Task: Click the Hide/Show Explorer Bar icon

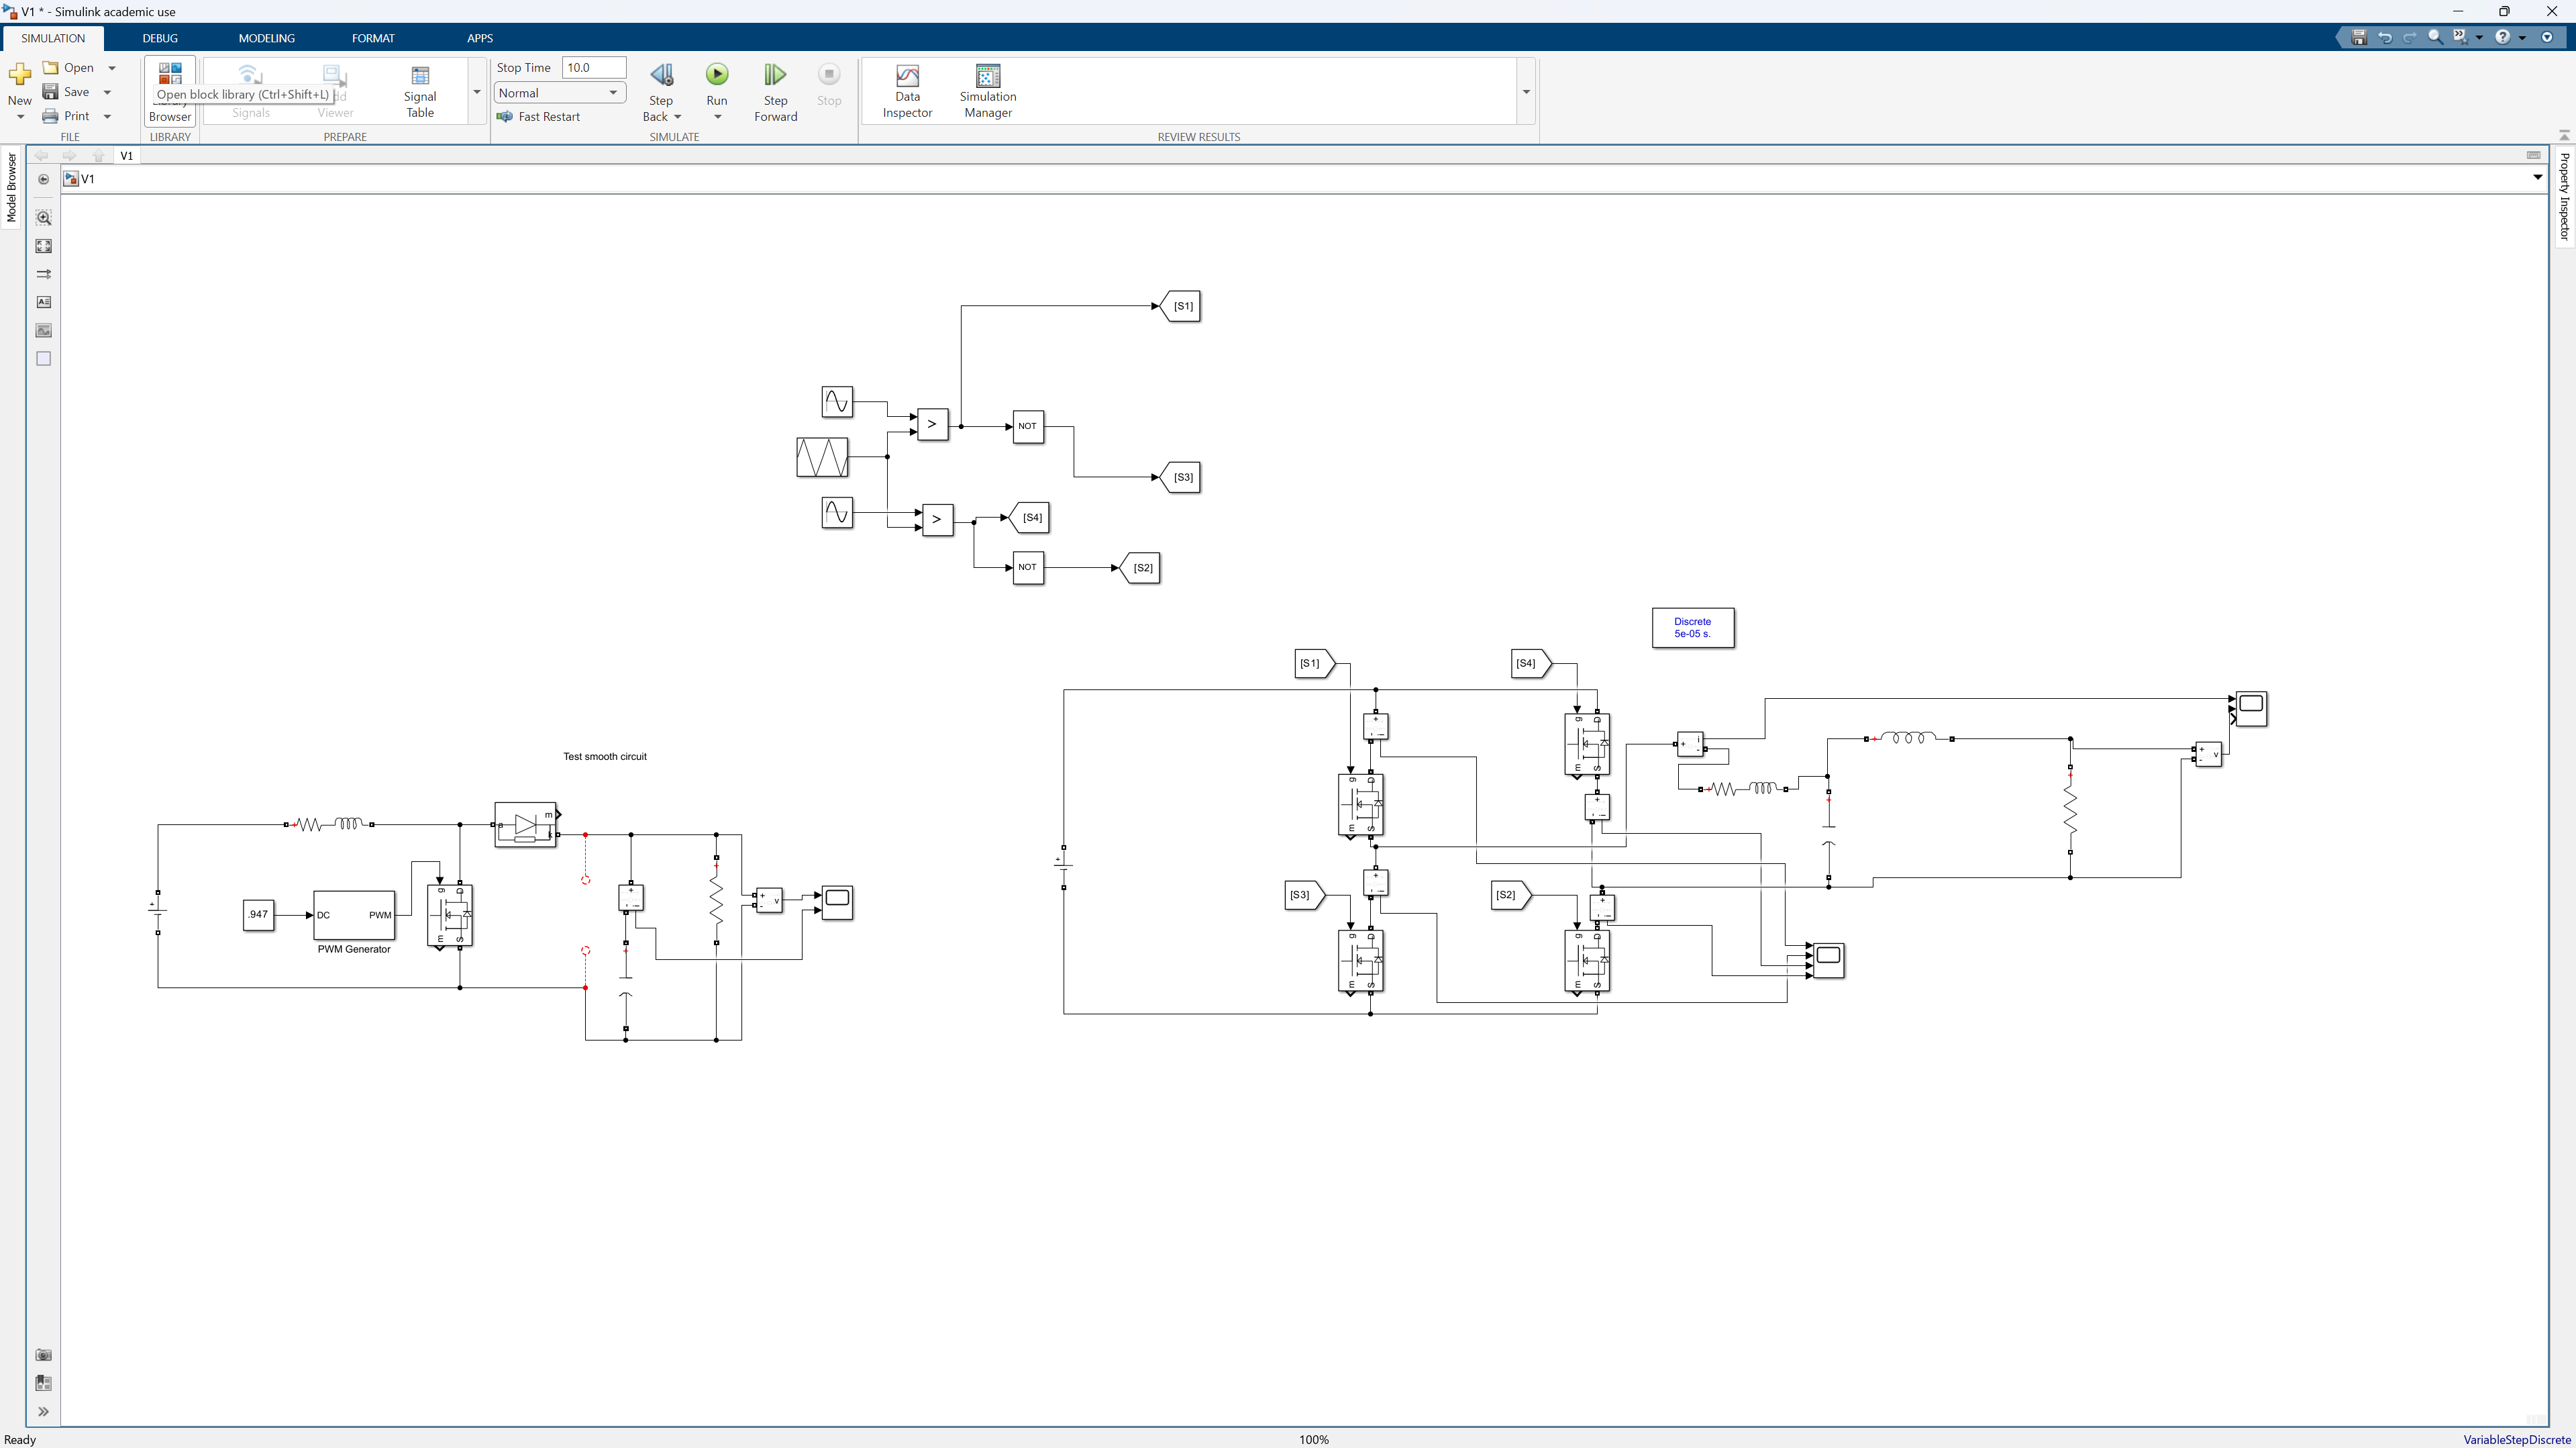Action: coord(43,179)
